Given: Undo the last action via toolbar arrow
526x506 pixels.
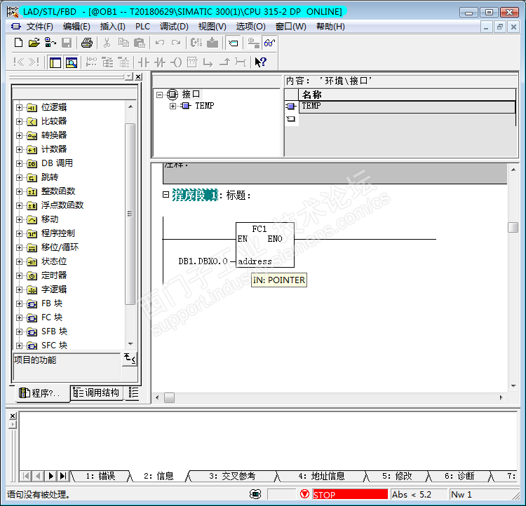Looking at the screenshot, I should tap(160, 43).
